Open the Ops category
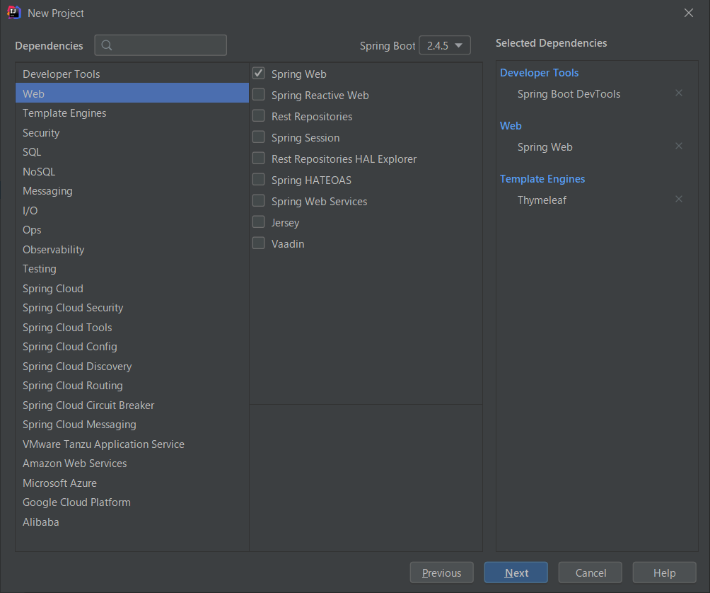The height and width of the screenshot is (593, 710). 132,230
